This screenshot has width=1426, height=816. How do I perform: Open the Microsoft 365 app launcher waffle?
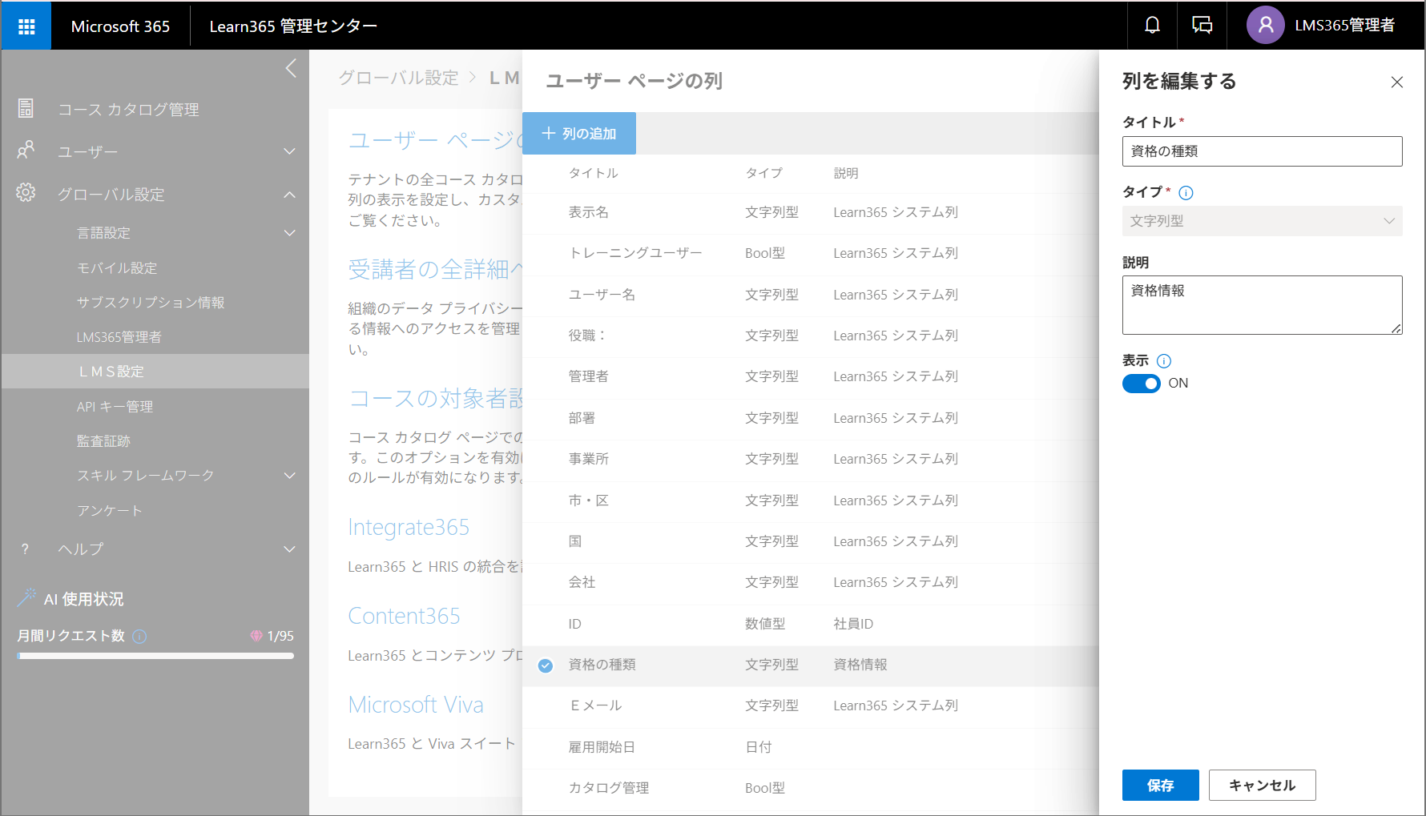(26, 26)
